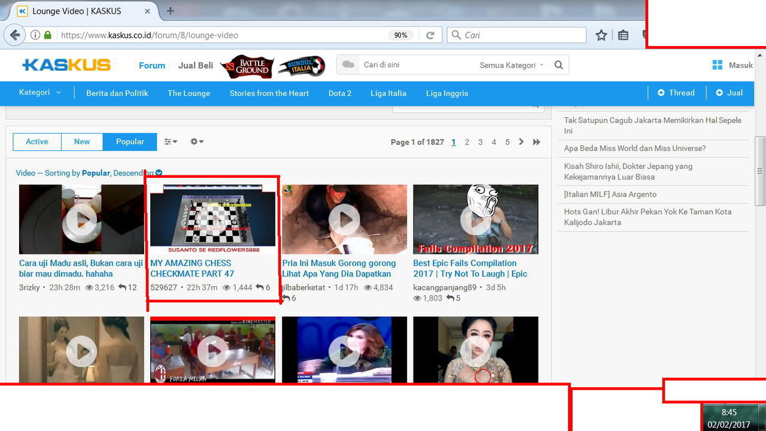Open Best Epic Fails Compilation 2017 title
Screen dimensions: 766x431
click(x=470, y=268)
